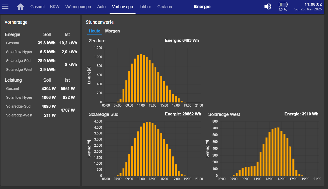Click the battery status icon
Image resolution: width=328 pixels, height=189 pixels.
pos(283,5)
